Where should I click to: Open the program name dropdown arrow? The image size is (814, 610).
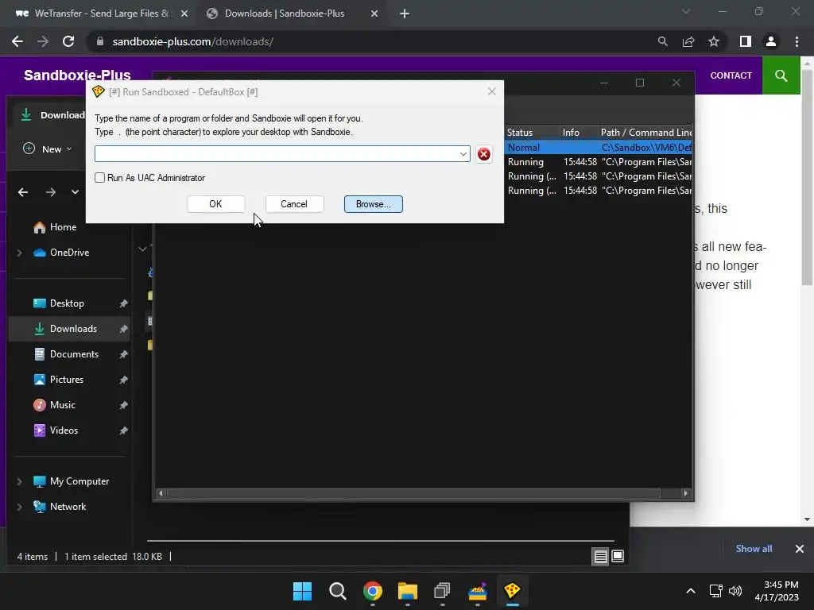(463, 154)
